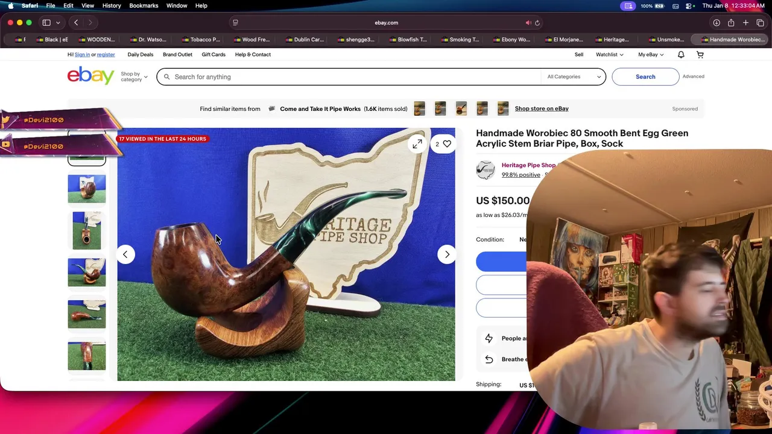Click the 99.8% positive feedback link
This screenshot has height=434, width=772.
(521, 175)
